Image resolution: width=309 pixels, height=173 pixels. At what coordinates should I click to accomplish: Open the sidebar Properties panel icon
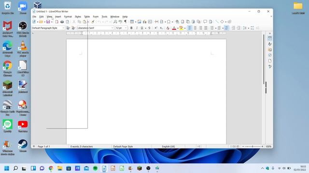pos(270,38)
